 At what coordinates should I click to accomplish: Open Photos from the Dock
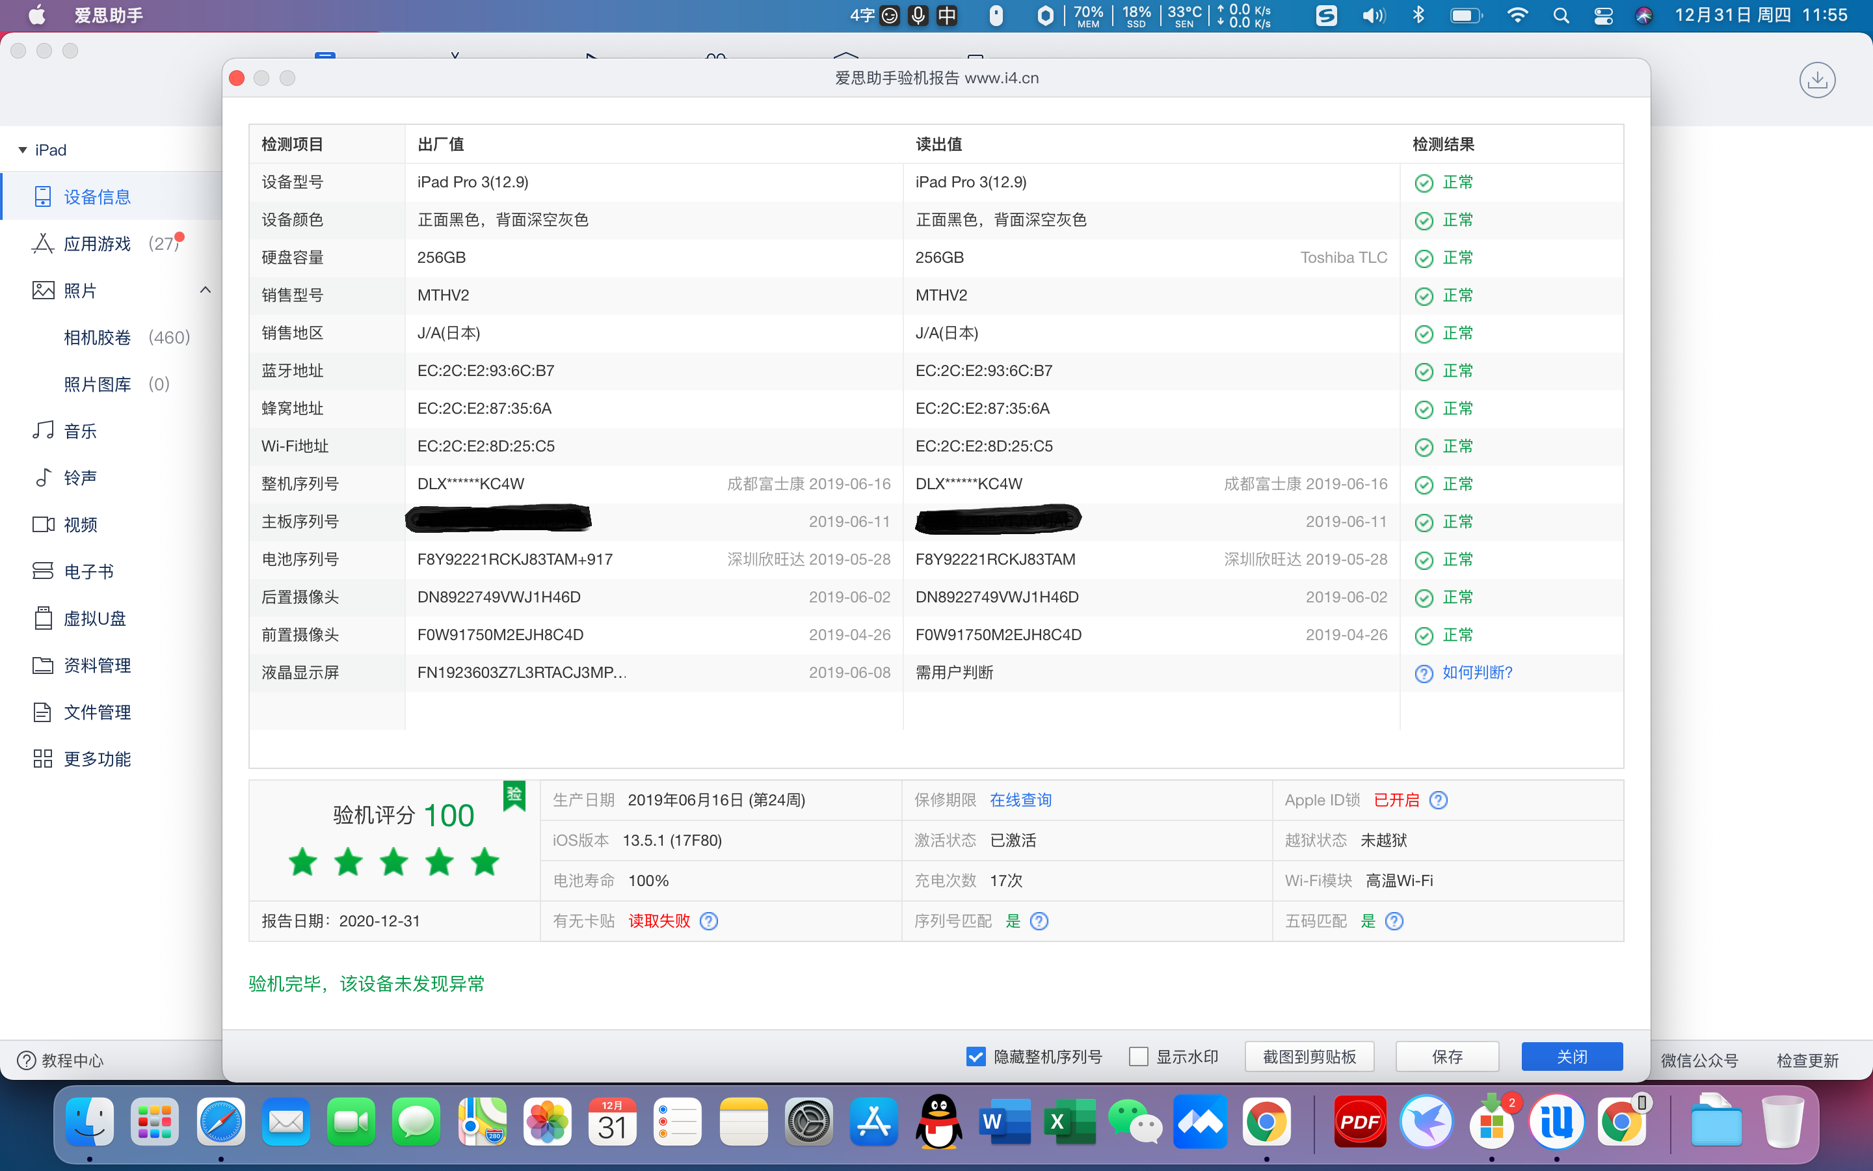pos(547,1122)
